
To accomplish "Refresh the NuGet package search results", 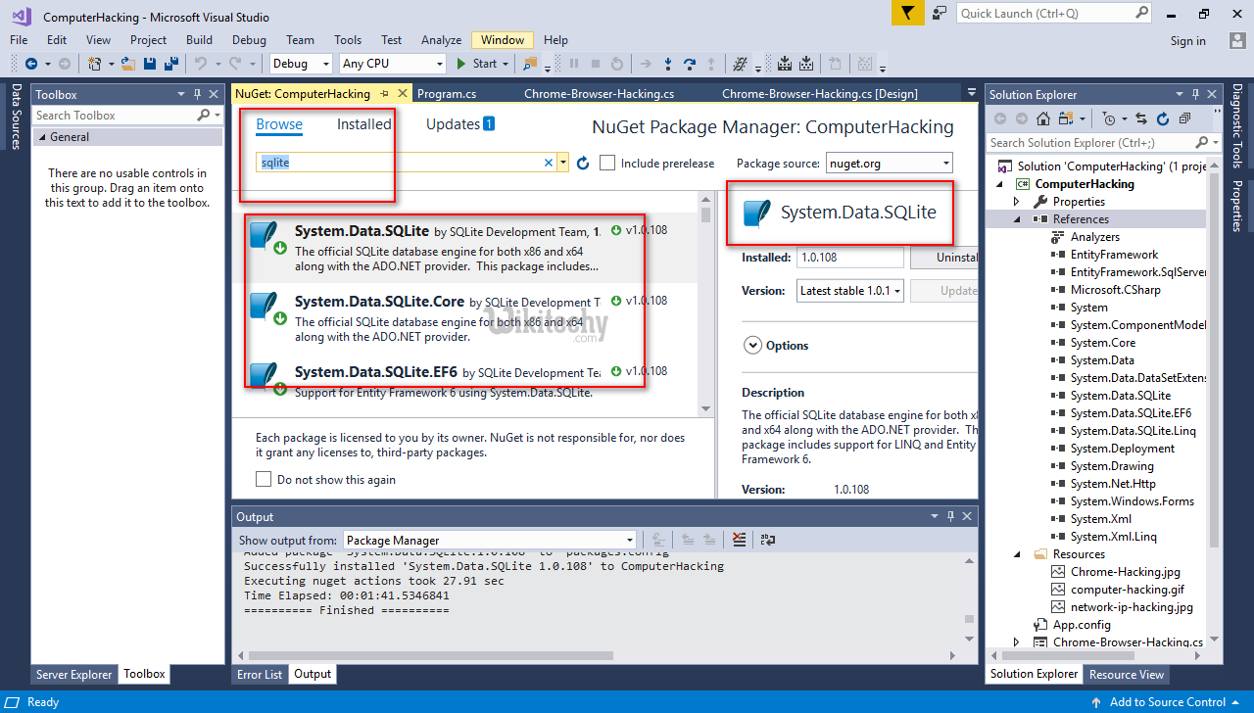I will click(583, 163).
